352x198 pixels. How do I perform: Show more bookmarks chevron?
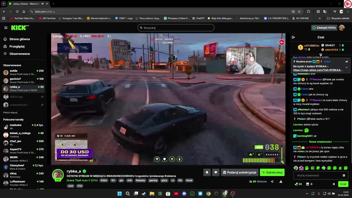tap(320, 18)
